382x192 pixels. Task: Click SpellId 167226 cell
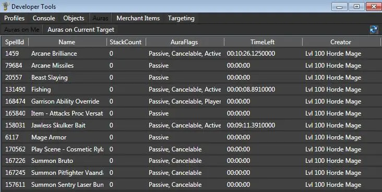15,161
